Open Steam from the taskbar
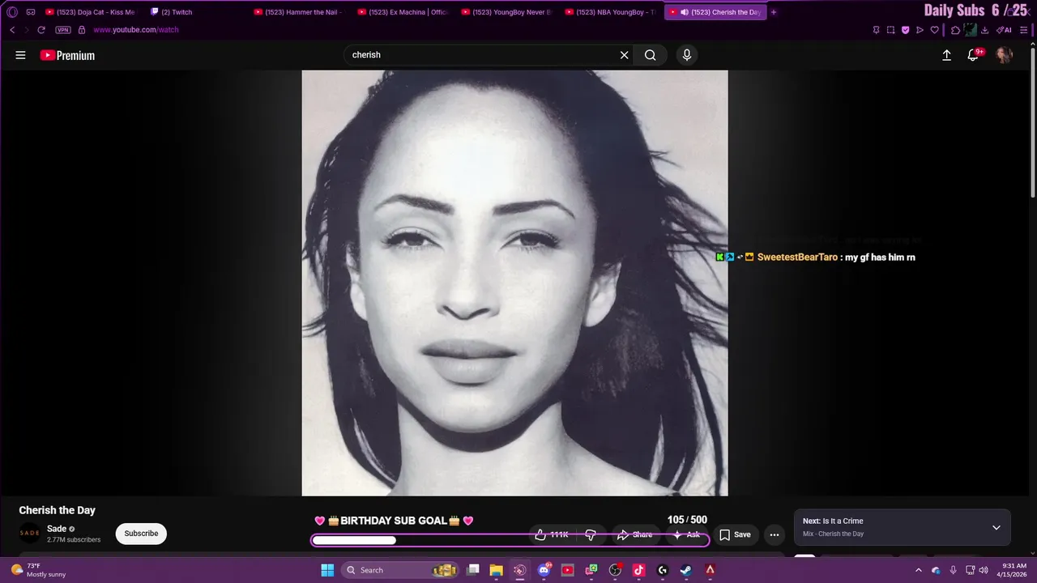The width and height of the screenshot is (1037, 583). [686, 570]
